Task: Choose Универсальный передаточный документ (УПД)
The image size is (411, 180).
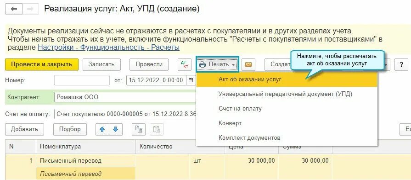Action: tap(287, 94)
